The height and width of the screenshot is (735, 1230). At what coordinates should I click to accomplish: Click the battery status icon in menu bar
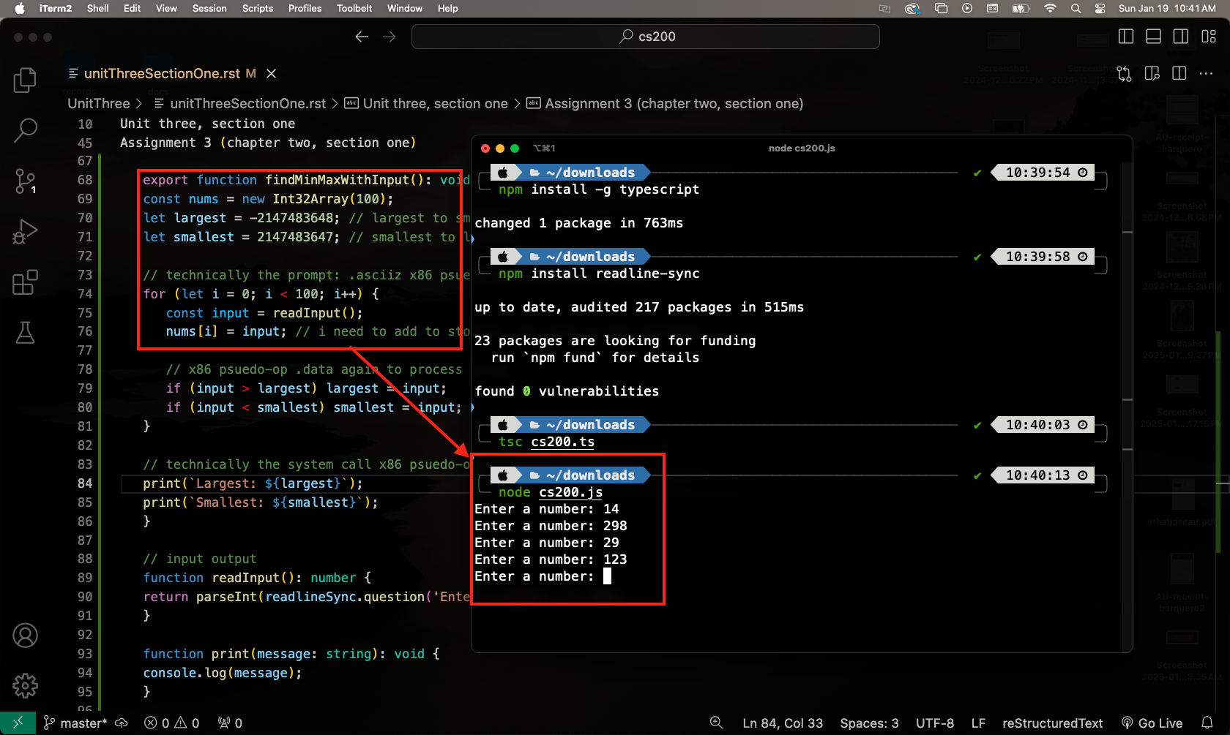pos(1021,8)
